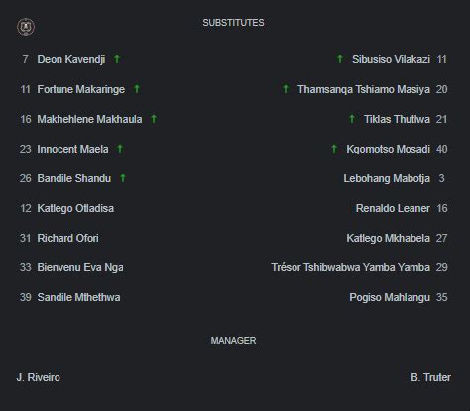Open Trésor Tshibwabwa Yamba Yamba entry
The width and height of the screenshot is (470, 411).
(351, 267)
